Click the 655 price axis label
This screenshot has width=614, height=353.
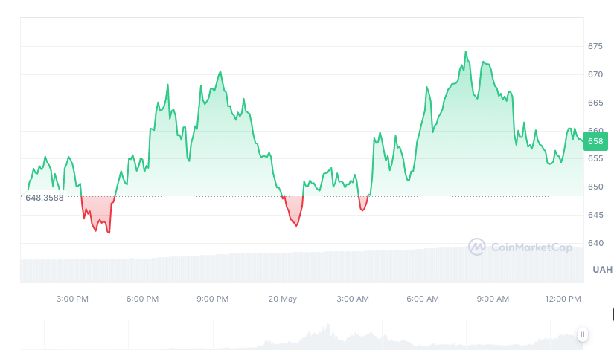point(595,158)
